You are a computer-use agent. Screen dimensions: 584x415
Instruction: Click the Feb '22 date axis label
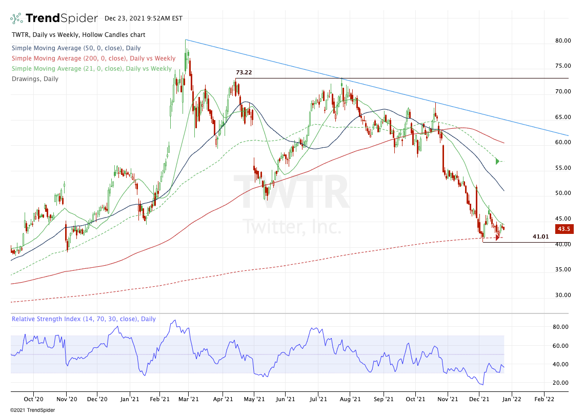544,399
